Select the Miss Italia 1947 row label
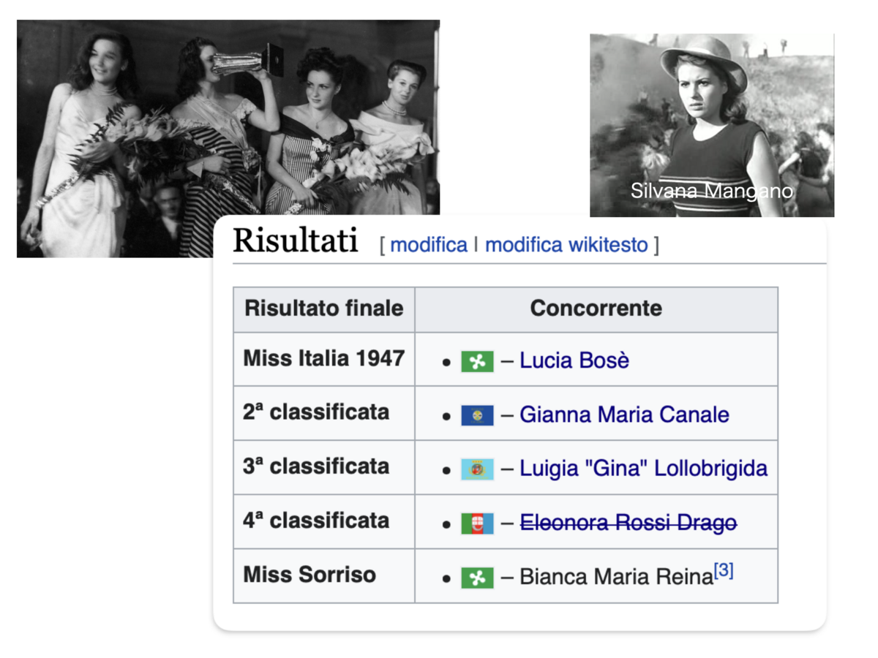Screen dimensions: 878x658 pyautogui.click(x=324, y=358)
